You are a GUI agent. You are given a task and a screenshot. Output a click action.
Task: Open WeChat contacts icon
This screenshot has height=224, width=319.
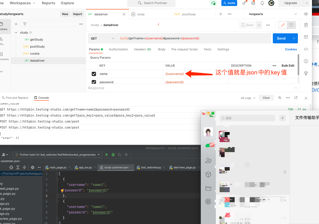pyautogui.click(x=208, y=160)
